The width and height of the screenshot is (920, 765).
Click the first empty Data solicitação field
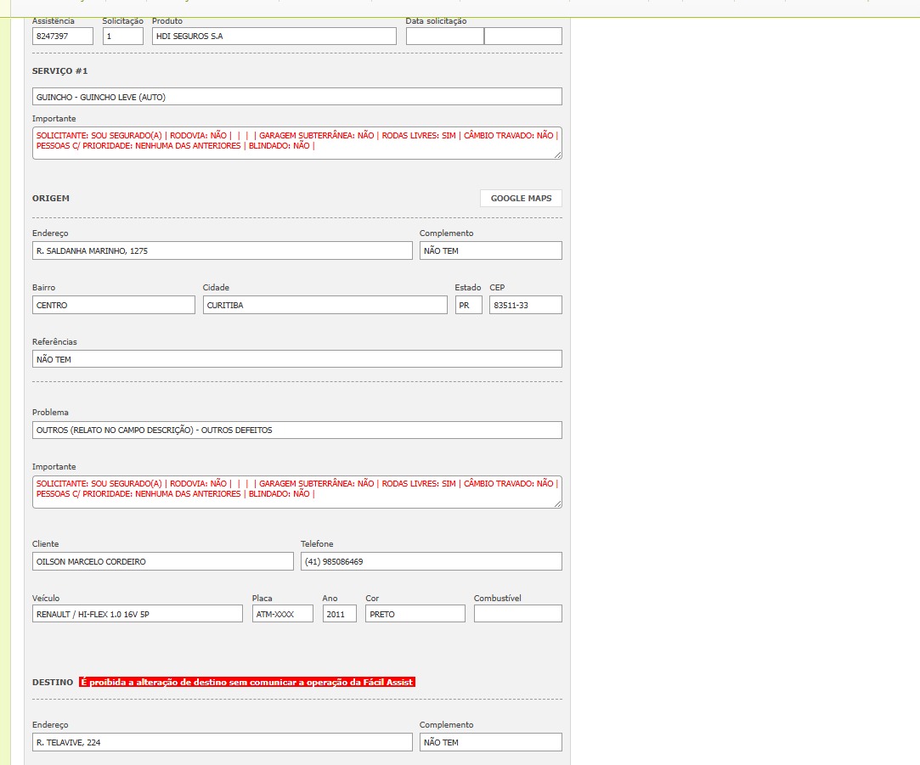point(444,37)
